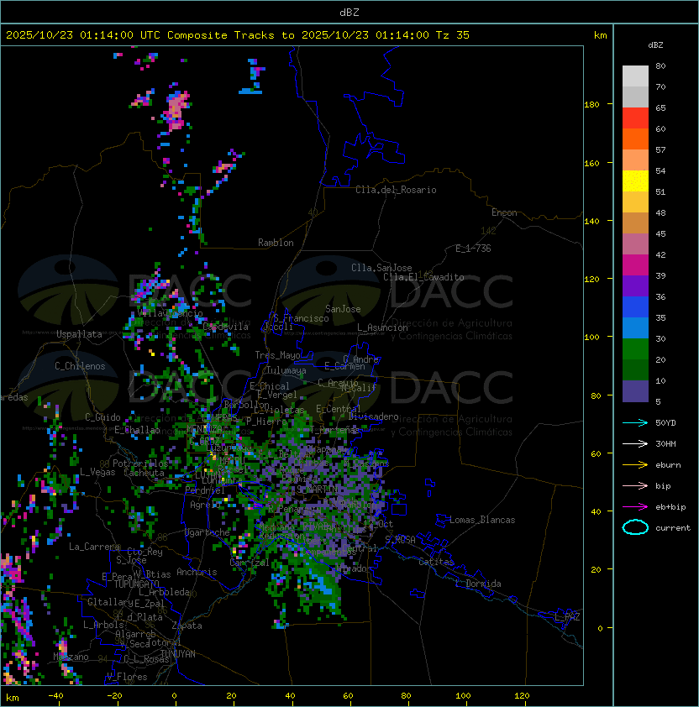This screenshot has height=707, width=699.
Task: Click the S_Francisco map label
Action: click(x=301, y=318)
